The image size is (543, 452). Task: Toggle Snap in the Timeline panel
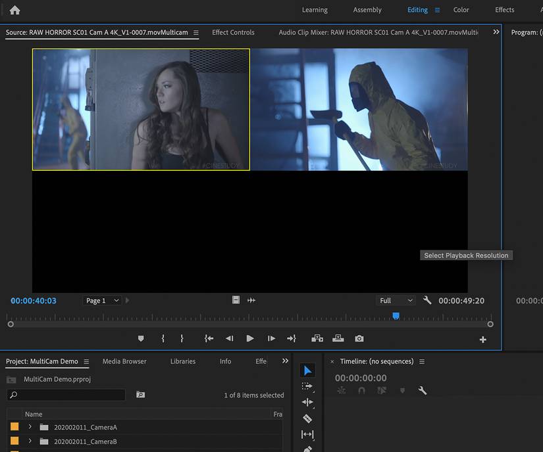pyautogui.click(x=361, y=390)
